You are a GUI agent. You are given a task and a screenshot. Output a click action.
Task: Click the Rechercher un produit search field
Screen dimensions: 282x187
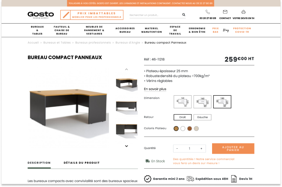coord(155,15)
